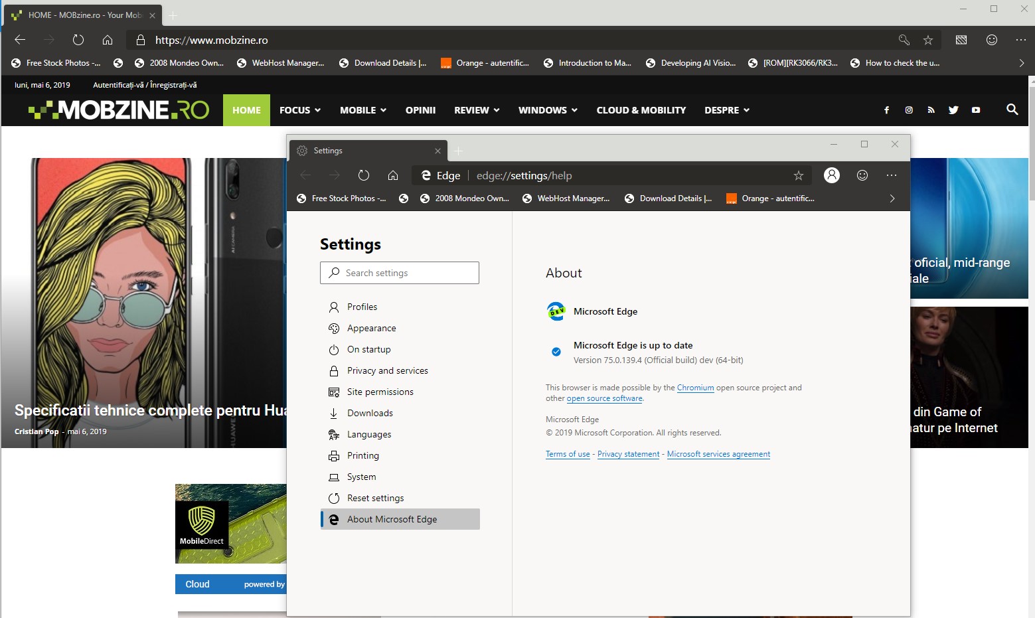Open Introduction to Ma... favorite
Image resolution: width=1035 pixels, height=618 pixels.
588,63
